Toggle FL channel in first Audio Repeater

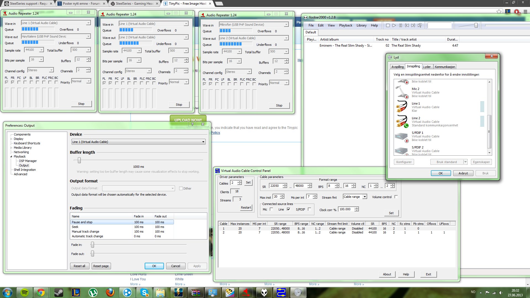pos(6,82)
